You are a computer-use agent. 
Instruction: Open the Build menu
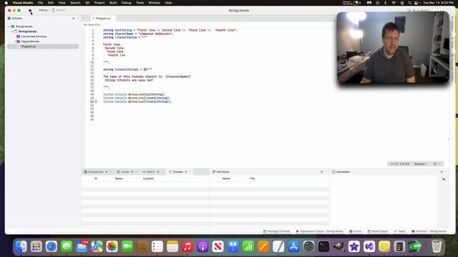click(x=113, y=3)
